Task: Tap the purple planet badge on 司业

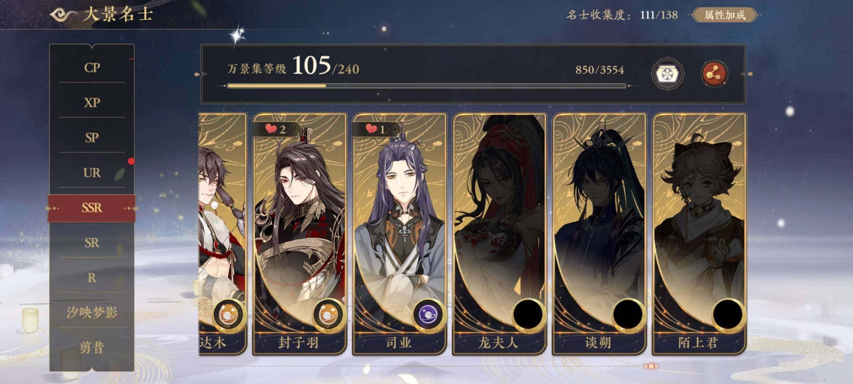Action: pos(428,315)
